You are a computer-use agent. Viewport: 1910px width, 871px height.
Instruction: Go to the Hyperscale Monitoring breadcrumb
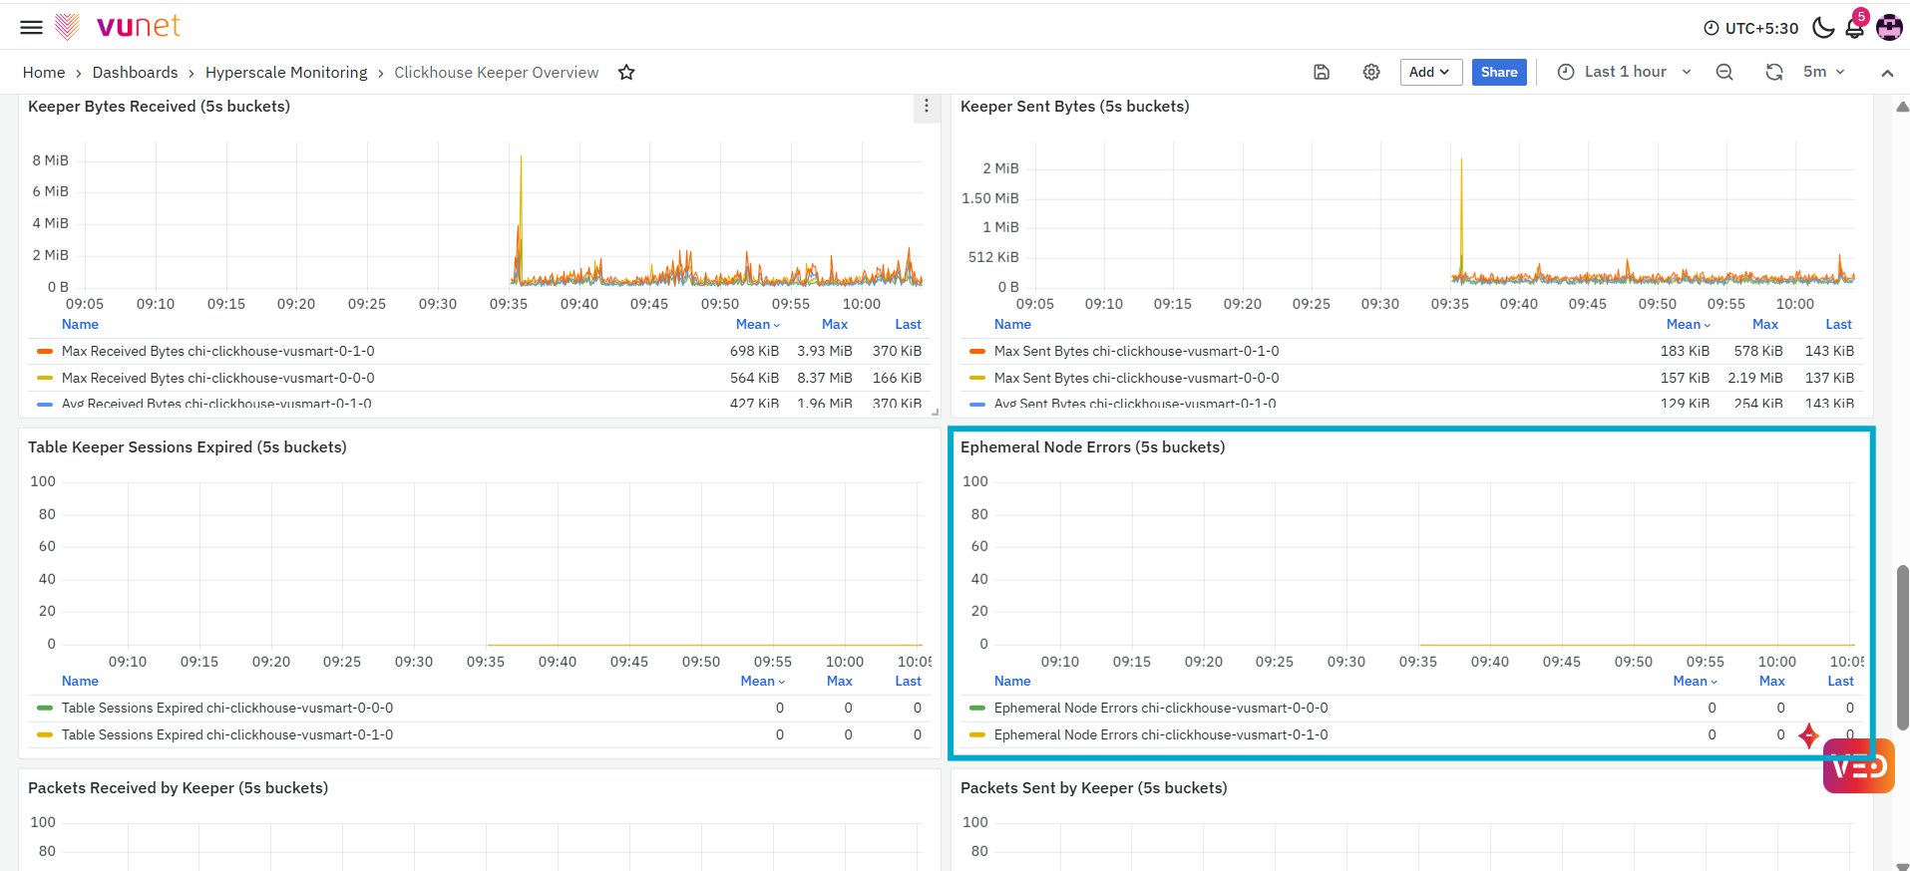[286, 72]
